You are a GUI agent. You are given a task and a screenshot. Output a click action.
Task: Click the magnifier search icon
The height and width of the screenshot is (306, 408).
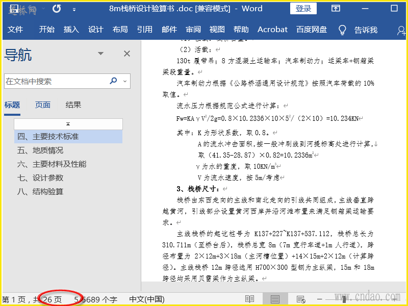tap(113, 81)
